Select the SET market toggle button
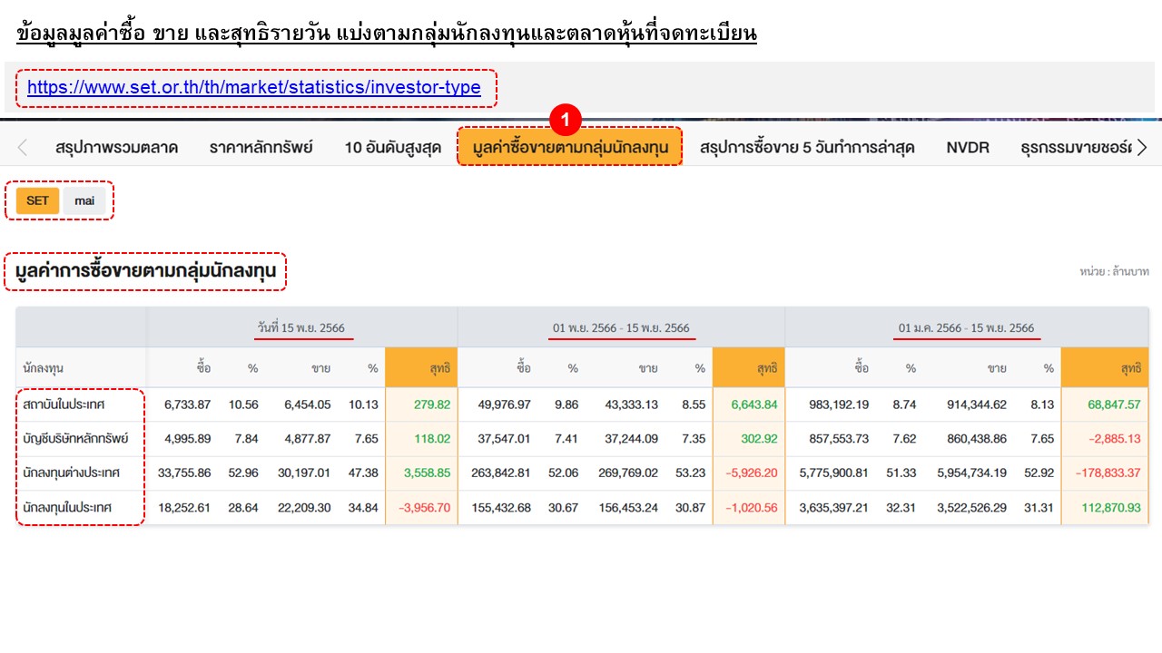 36,200
